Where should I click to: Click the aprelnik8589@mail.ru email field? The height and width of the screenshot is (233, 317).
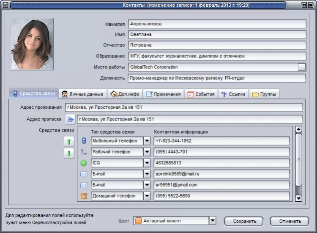coord(221,174)
